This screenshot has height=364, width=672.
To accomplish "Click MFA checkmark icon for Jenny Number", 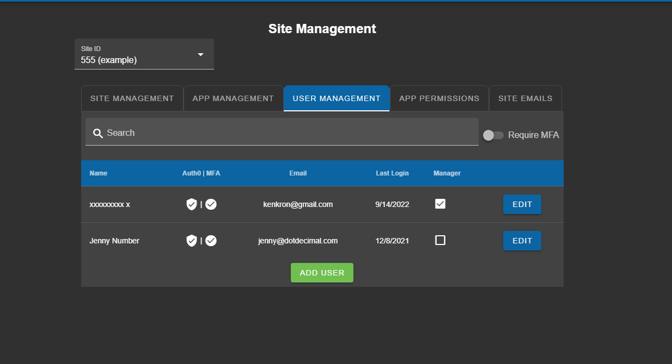I will tap(211, 241).
